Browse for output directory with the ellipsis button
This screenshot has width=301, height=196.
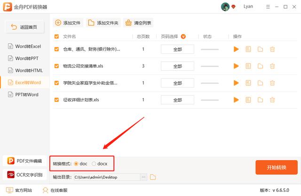click(143, 177)
